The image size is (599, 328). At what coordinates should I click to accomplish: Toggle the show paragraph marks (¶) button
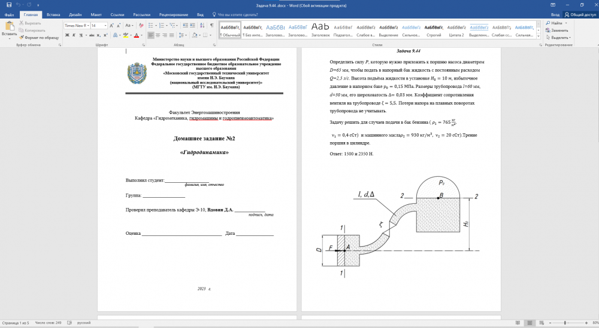pos(211,26)
